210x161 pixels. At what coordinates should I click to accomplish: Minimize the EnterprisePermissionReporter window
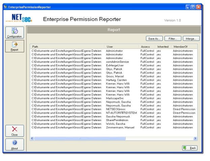click(x=188, y=7)
